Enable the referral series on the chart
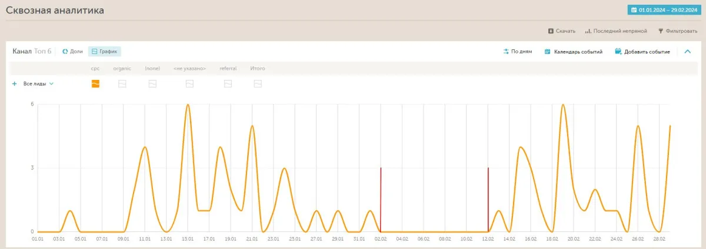Image resolution: width=706 pixels, height=249 pixels. pyautogui.click(x=228, y=84)
